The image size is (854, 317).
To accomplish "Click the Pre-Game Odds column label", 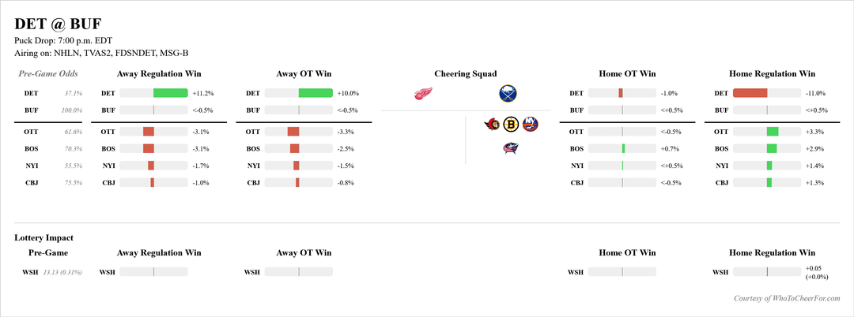I will click(x=49, y=74).
